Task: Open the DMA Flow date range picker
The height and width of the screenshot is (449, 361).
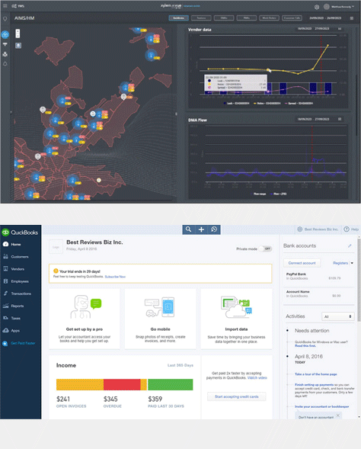Action: (x=313, y=119)
